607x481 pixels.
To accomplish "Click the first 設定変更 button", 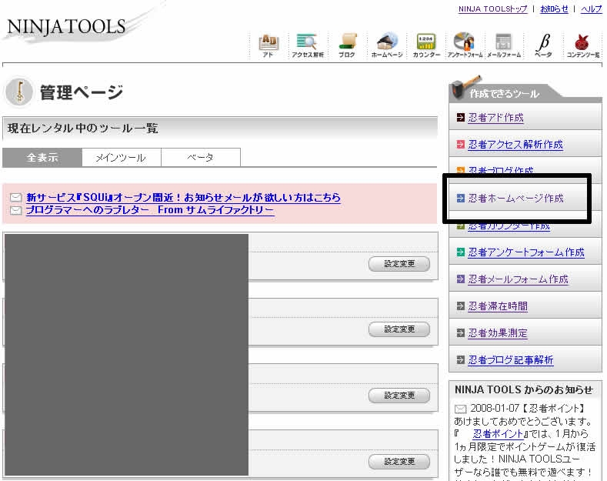I will (399, 264).
